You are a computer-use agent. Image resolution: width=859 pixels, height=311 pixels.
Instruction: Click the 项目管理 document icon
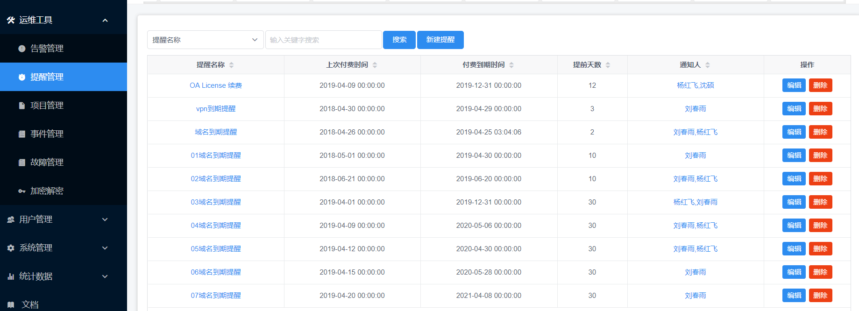pyautogui.click(x=22, y=106)
